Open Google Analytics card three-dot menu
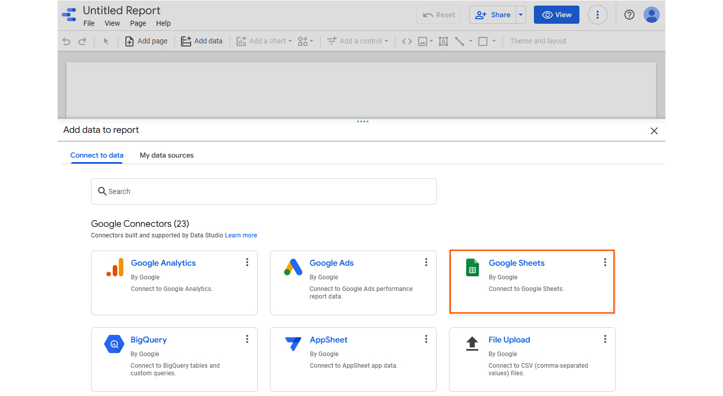 (247, 262)
